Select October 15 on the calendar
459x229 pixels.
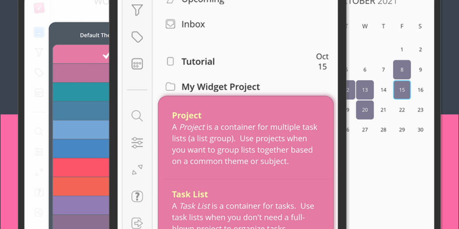coord(402,90)
